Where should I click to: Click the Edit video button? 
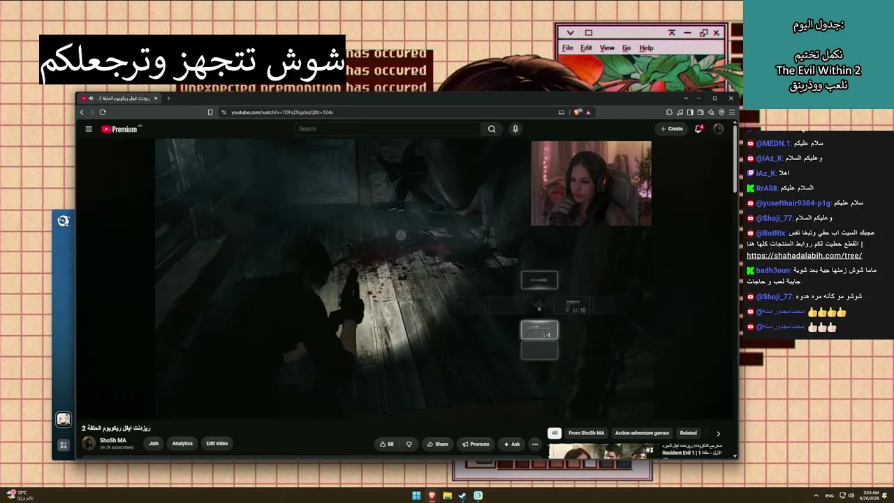click(x=217, y=444)
